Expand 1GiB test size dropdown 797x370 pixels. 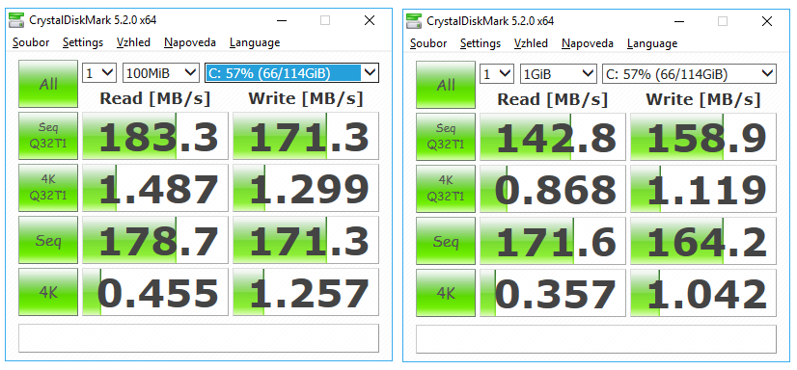[x=558, y=74]
